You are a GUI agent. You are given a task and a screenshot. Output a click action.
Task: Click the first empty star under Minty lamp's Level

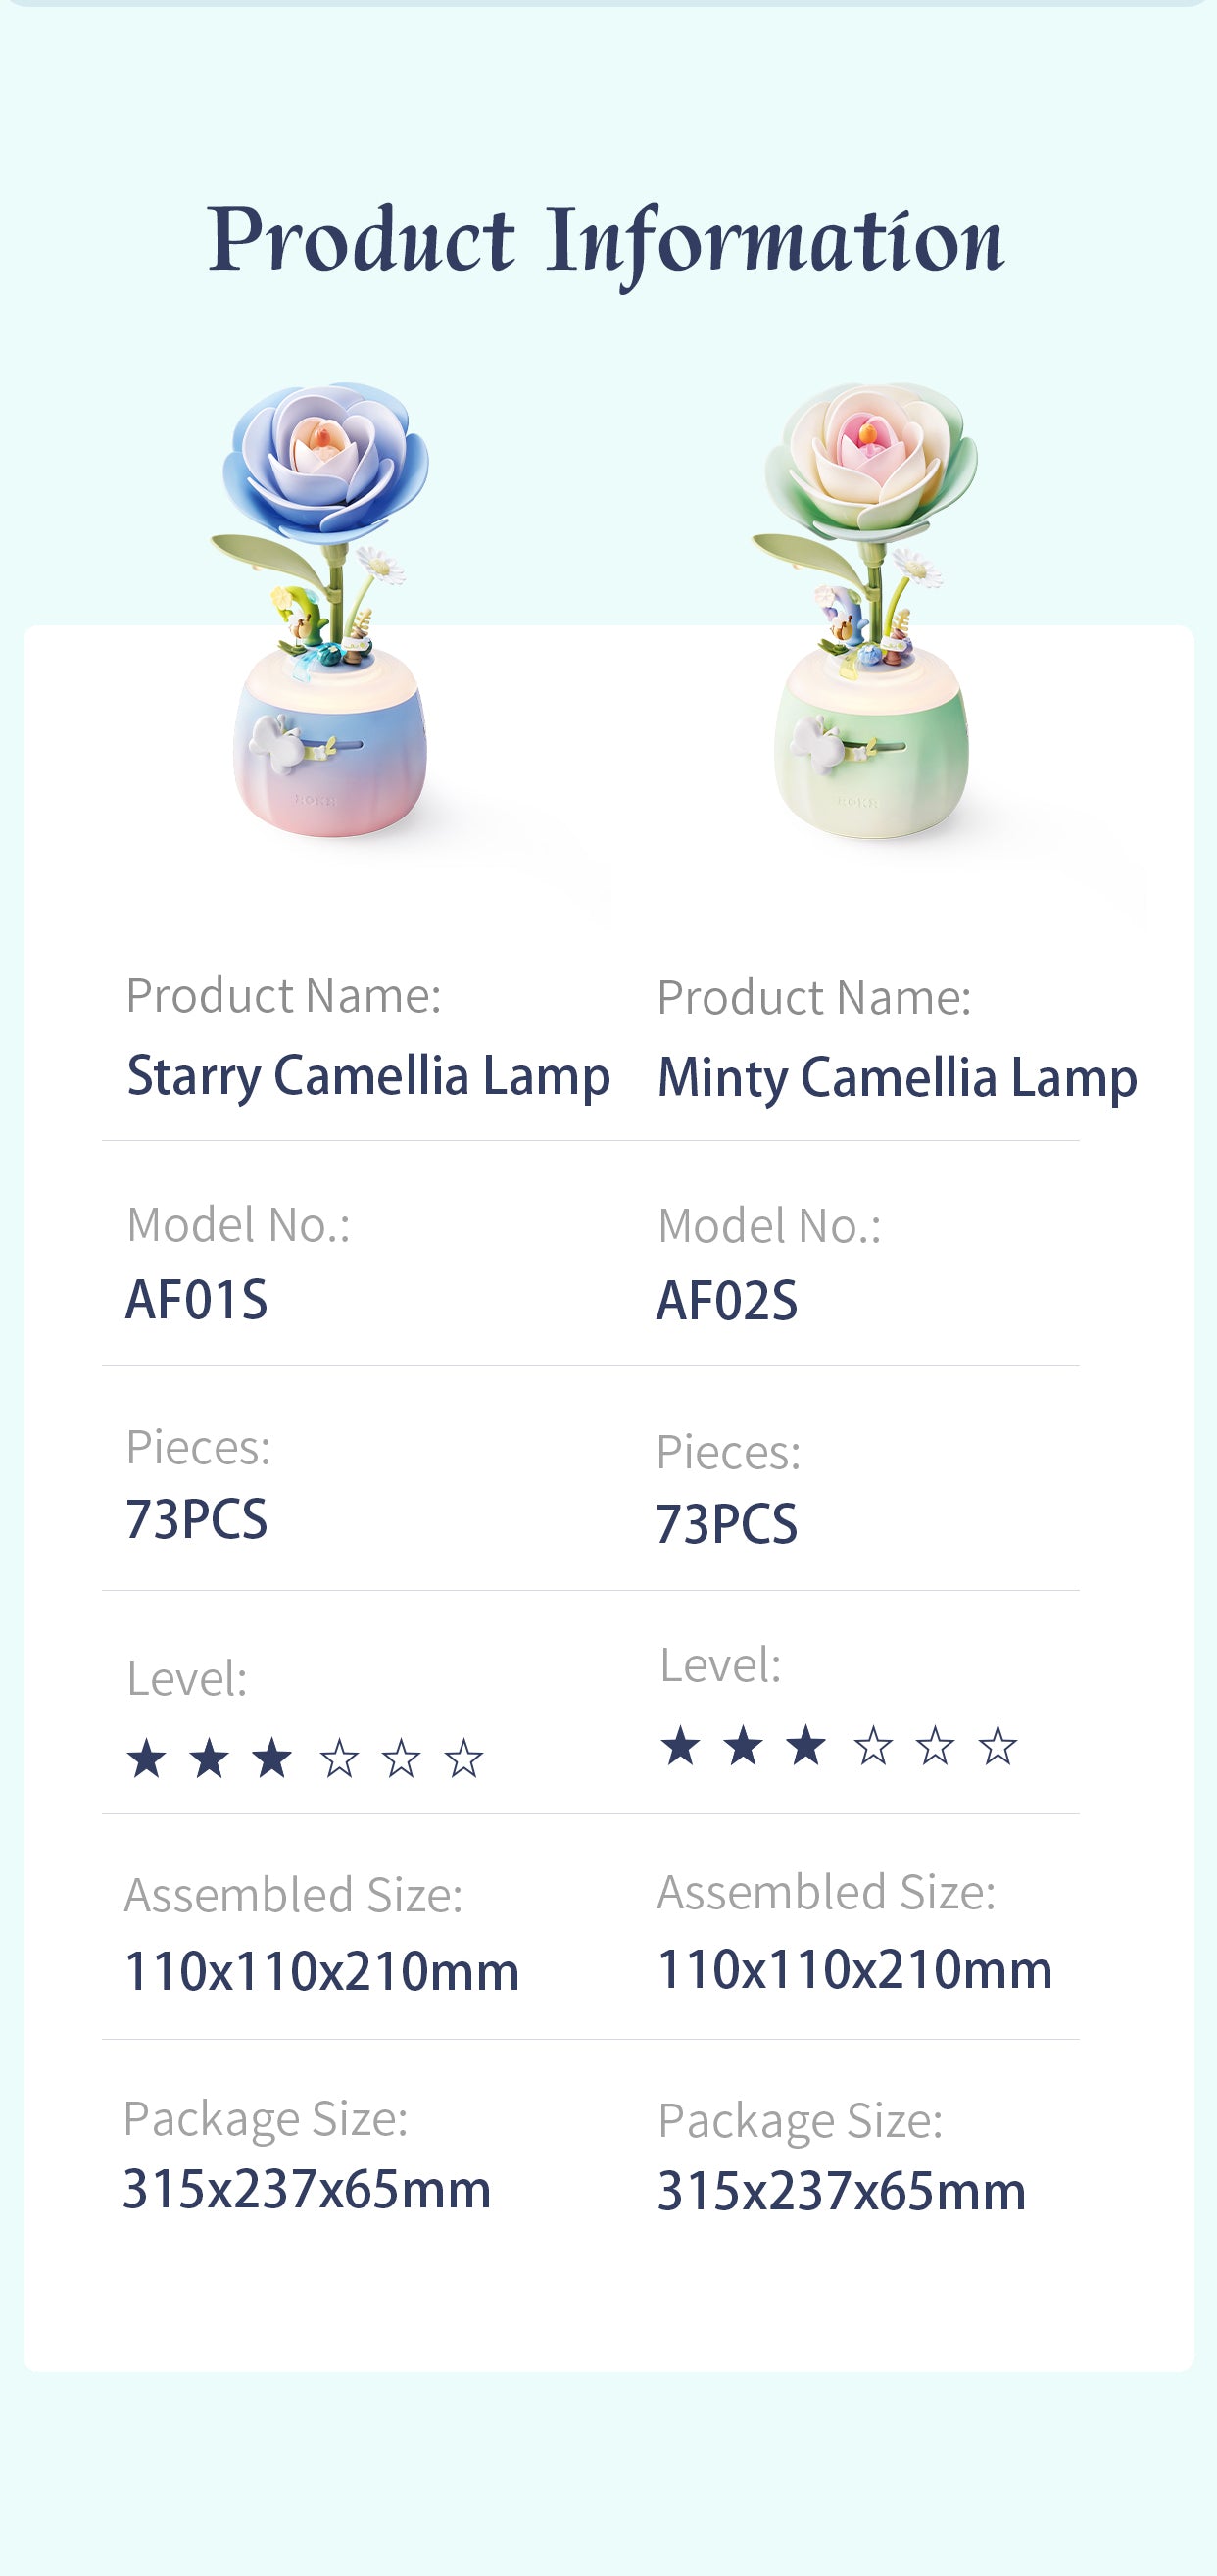coord(873,1747)
